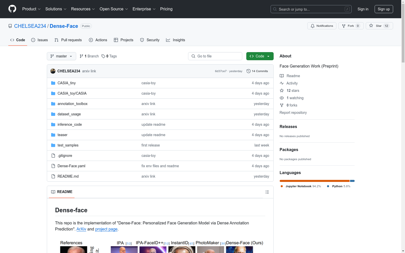Open the Releases heading link
This screenshot has height=253, width=405.
(288, 126)
